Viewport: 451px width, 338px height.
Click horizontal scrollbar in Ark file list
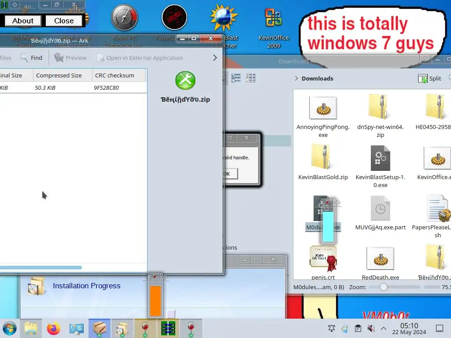pyautogui.click(x=40, y=267)
